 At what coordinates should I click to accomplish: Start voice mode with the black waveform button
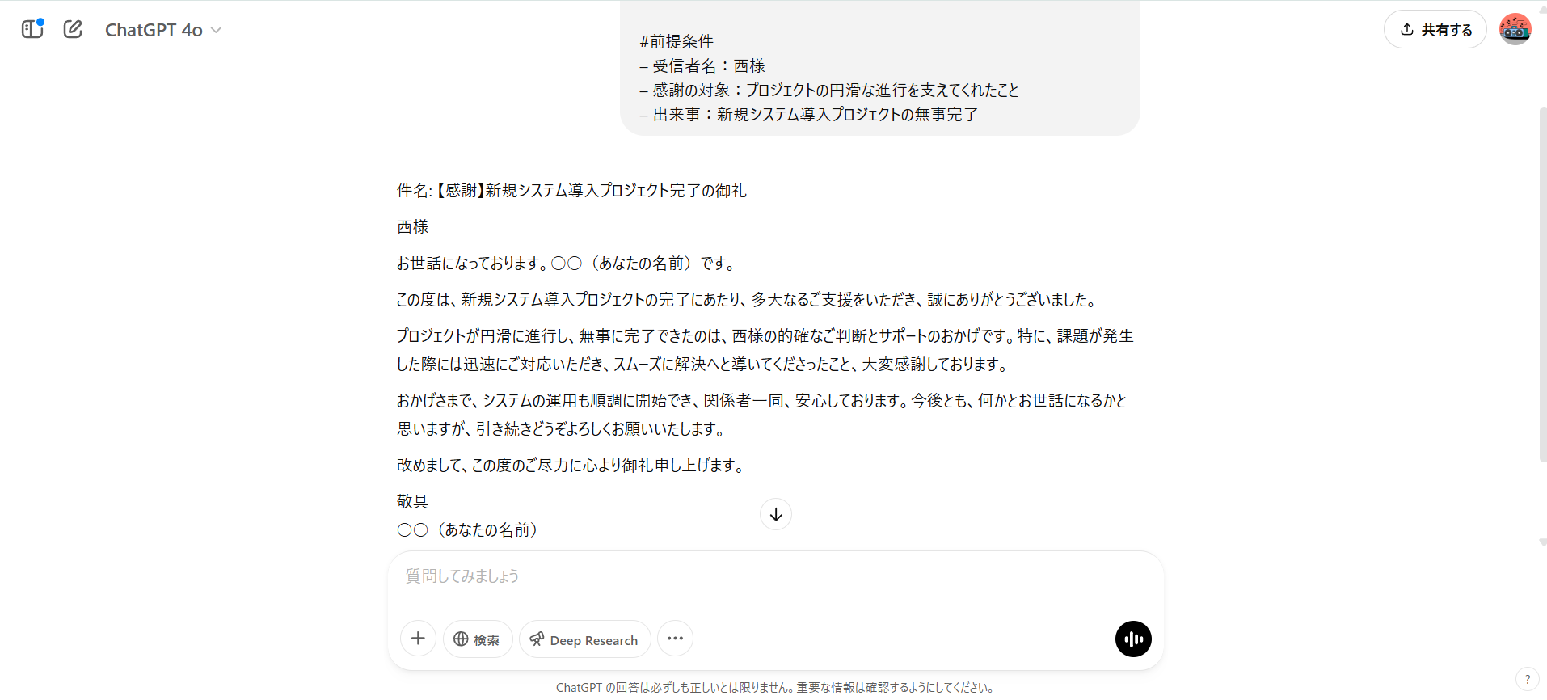point(1133,639)
